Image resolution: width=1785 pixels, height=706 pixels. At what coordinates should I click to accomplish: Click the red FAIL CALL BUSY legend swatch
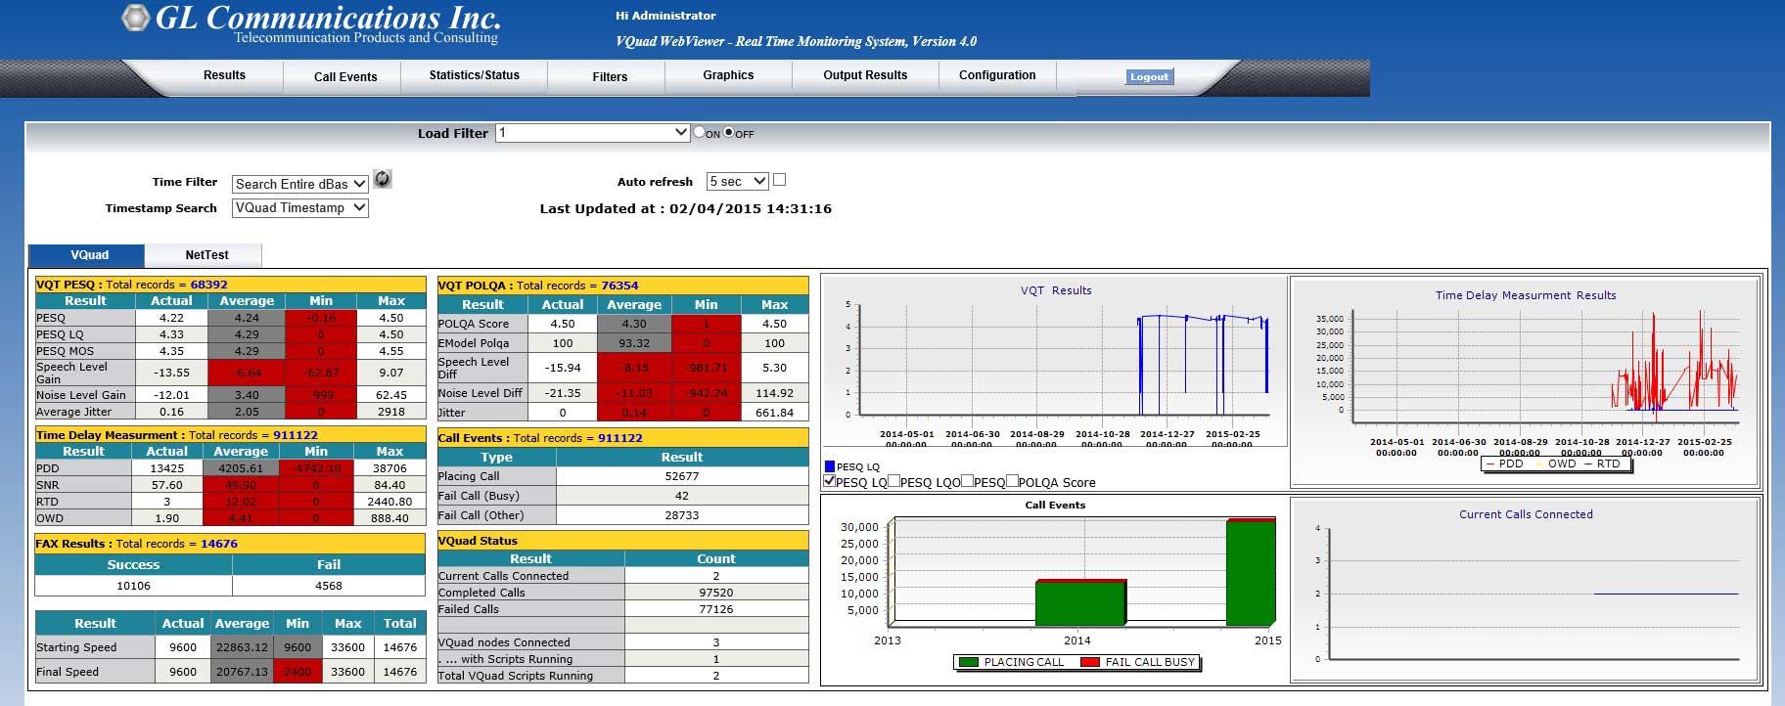1090,662
